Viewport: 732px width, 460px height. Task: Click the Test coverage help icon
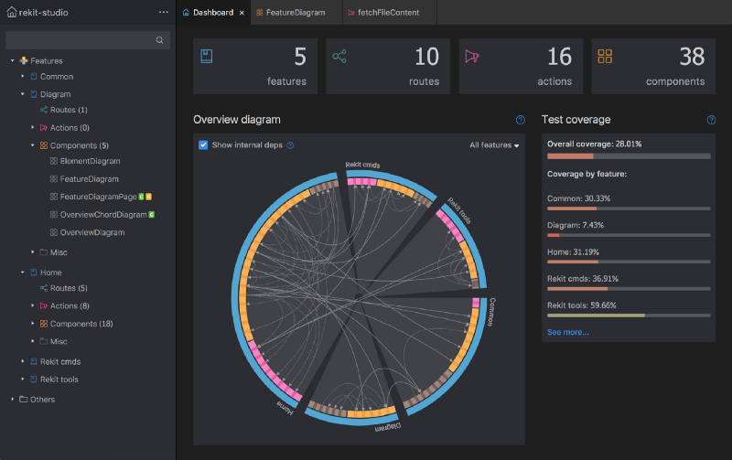(x=711, y=120)
